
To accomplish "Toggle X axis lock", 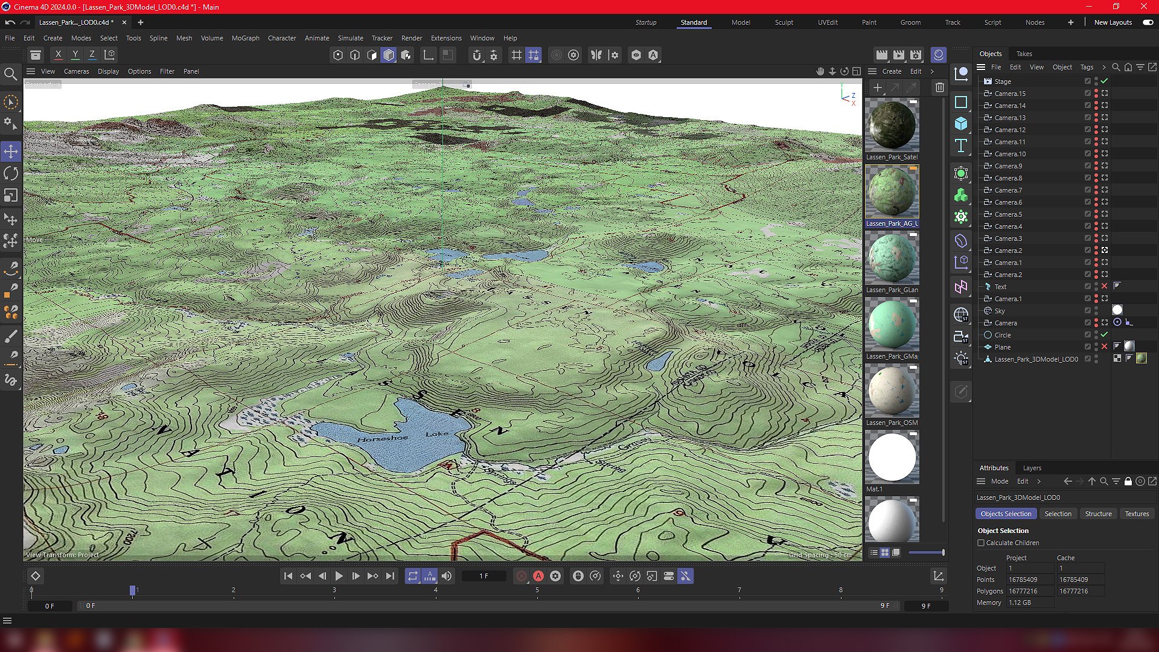I will click(x=58, y=55).
